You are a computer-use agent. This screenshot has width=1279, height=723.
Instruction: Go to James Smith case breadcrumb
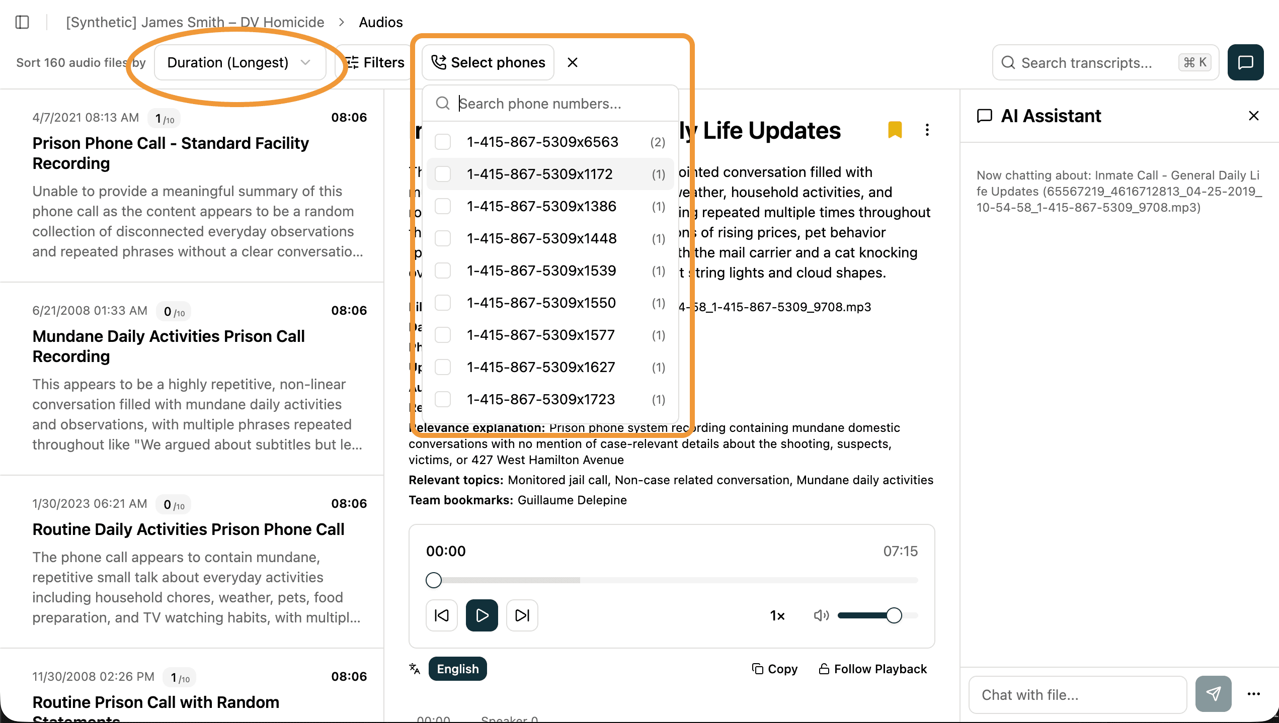[195, 22]
